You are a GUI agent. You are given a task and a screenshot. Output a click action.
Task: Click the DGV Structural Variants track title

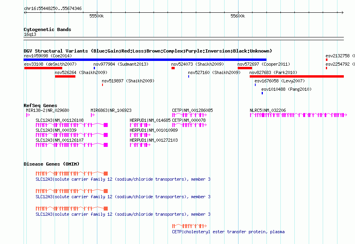coord(148,51)
